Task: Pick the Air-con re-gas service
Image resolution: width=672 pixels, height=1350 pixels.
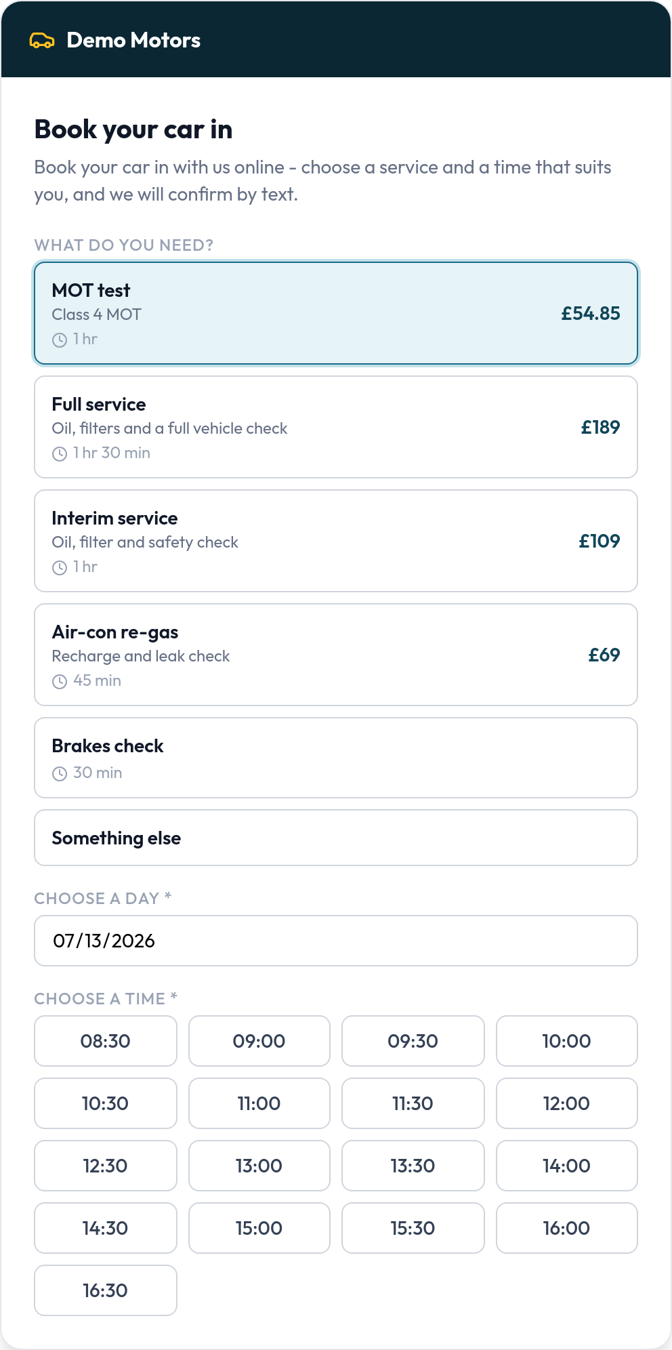Action: 336,655
